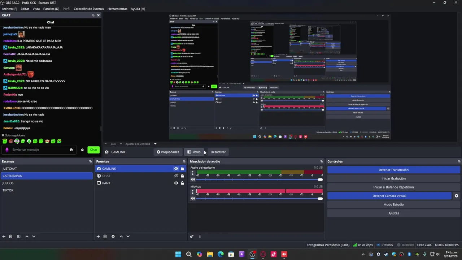
Task: Float the Controles dock panel
Action: pos(459,161)
